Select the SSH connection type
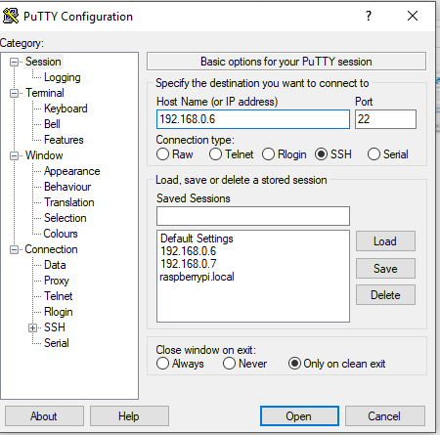This screenshot has height=435, width=440. (x=321, y=154)
